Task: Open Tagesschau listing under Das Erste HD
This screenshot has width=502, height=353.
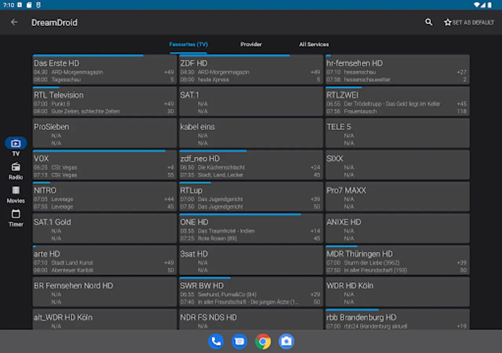Action: pyautogui.click(x=66, y=80)
